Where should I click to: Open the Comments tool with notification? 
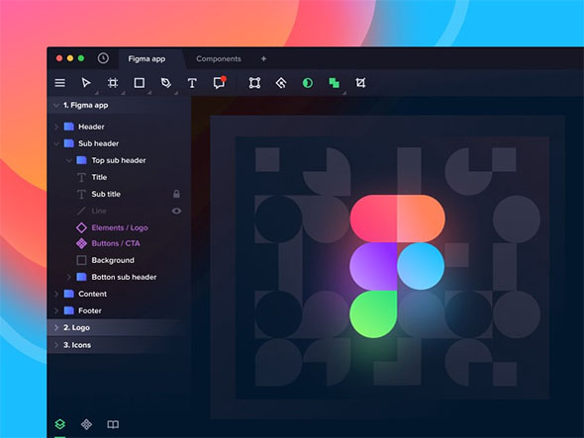pyautogui.click(x=220, y=82)
